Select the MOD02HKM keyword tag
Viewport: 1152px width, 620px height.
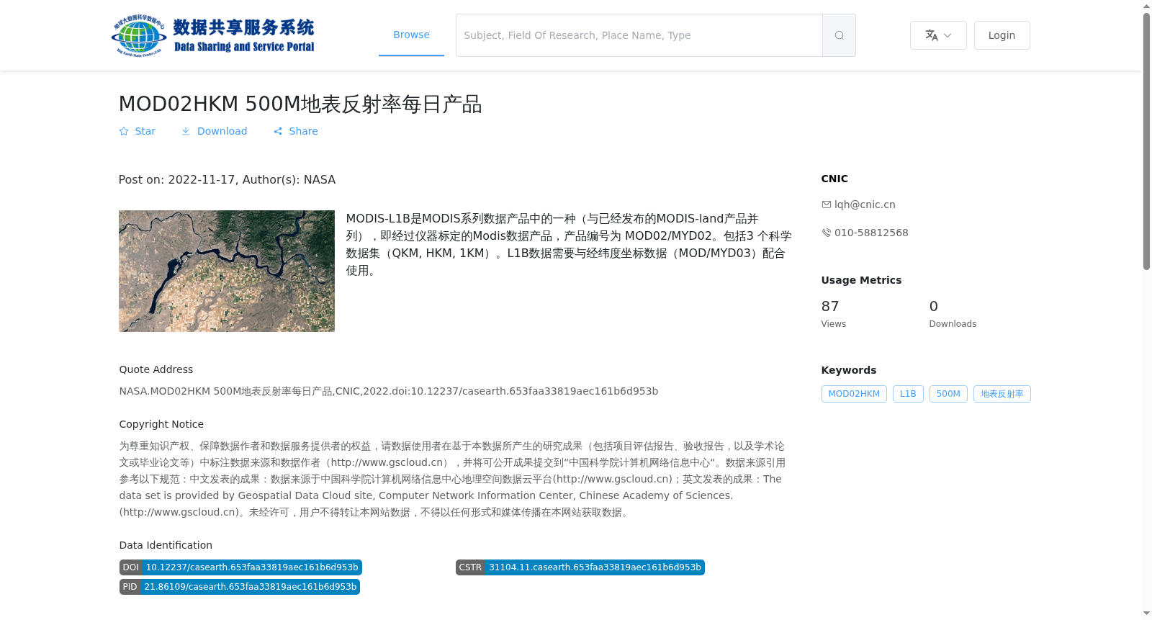click(854, 394)
